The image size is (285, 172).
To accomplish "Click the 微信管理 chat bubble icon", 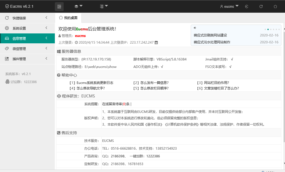I will point(7,49).
